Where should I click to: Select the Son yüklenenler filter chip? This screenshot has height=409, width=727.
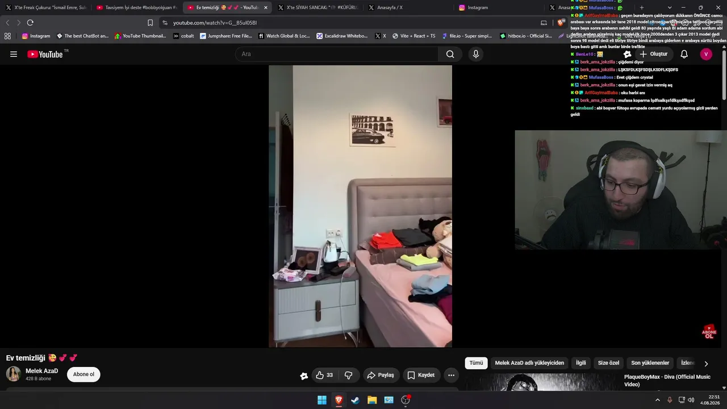650,363
